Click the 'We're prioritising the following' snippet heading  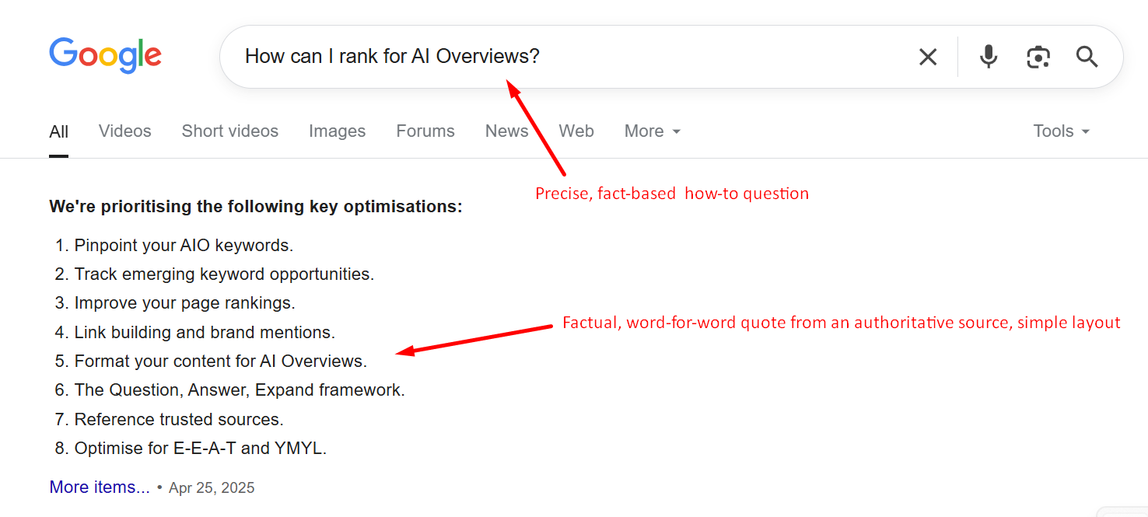coord(255,207)
